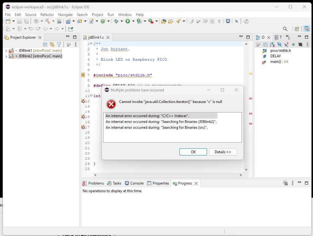Viewport: 313px width, 236px height.
Task: Toggle Hide Static Members in Outline
Action: pos(286,44)
